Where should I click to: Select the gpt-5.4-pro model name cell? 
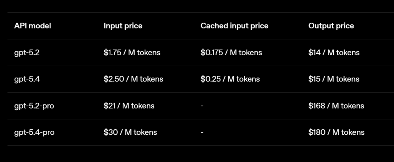click(x=34, y=132)
